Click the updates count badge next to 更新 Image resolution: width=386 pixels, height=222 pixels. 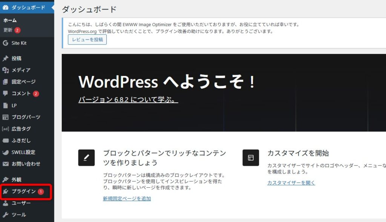(17, 30)
